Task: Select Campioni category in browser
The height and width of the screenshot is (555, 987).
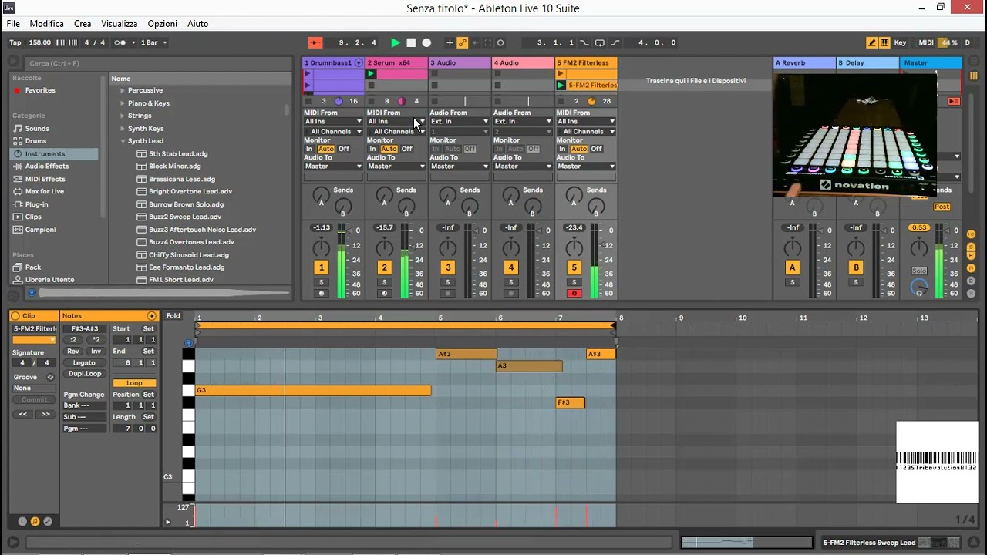Action: [x=40, y=230]
